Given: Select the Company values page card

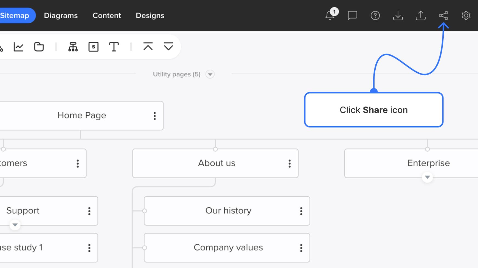Looking at the screenshot, I should point(227,248).
